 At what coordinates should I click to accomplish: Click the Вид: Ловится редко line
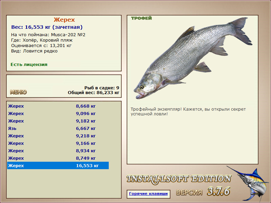[34, 51]
